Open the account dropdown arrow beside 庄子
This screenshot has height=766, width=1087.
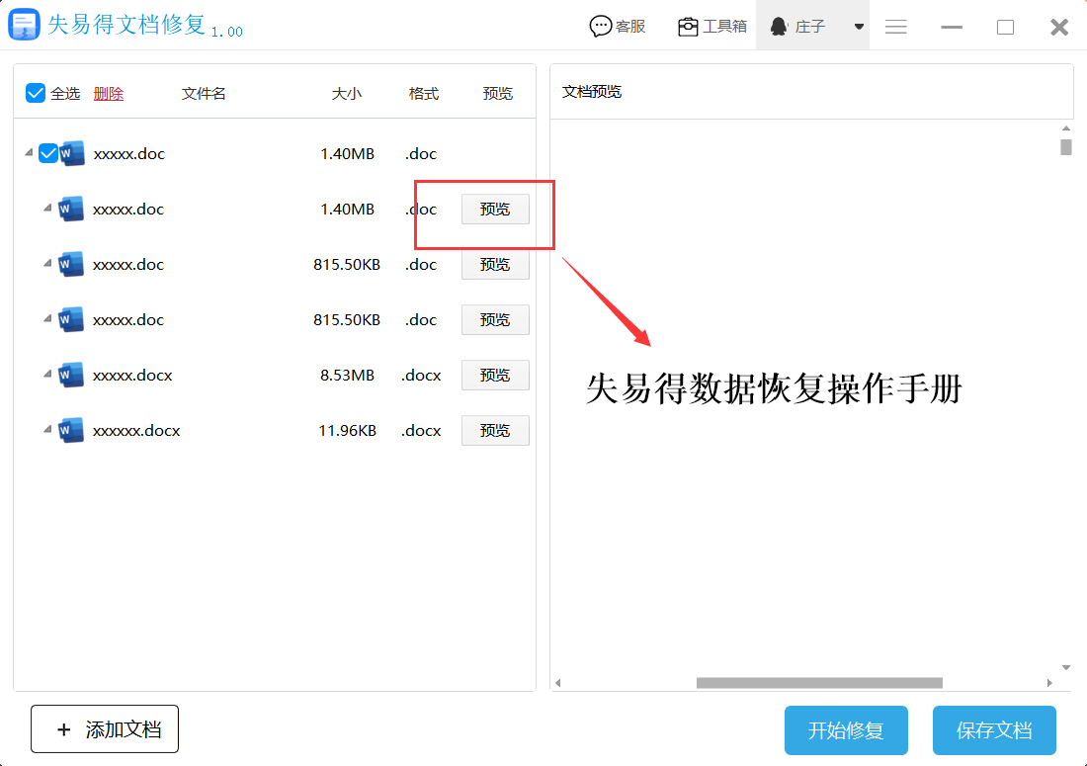coord(859,27)
